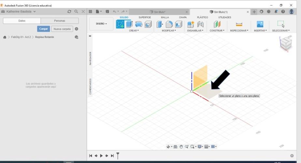This screenshot has height=163, width=301.
Task: Click the New Component icon
Action: click(x=191, y=24)
